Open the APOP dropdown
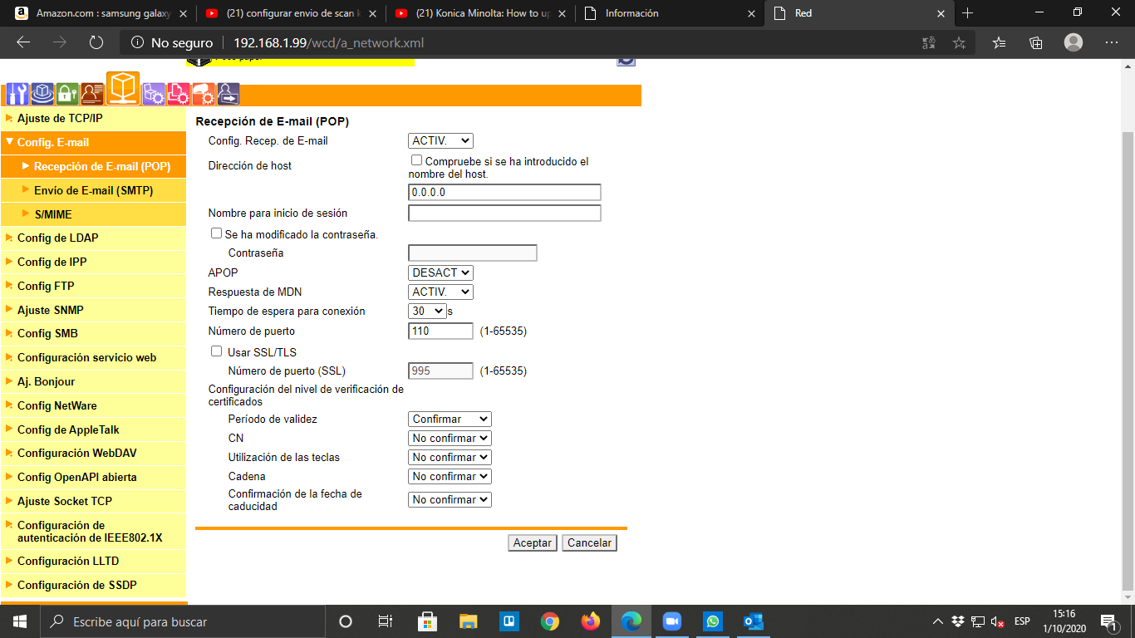This screenshot has width=1135, height=638. [x=440, y=272]
